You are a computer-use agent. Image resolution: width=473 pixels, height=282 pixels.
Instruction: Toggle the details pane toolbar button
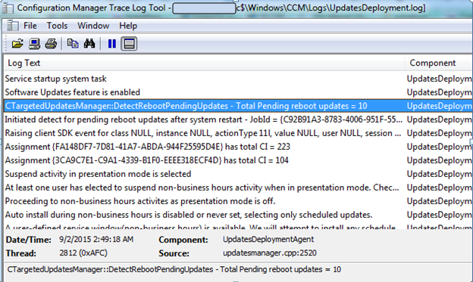click(x=129, y=44)
